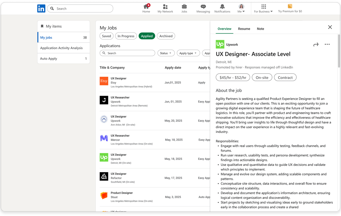
Task: Open the Upwork company name link
Action: (x=232, y=45)
